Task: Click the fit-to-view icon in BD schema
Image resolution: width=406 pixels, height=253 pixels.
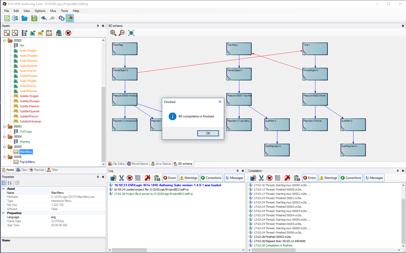Action: tap(131, 33)
